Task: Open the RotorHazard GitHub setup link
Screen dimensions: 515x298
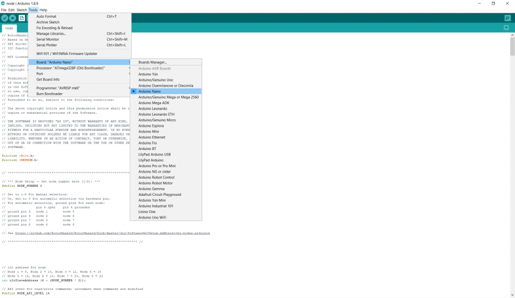Action: pyautogui.click(x=112, y=233)
